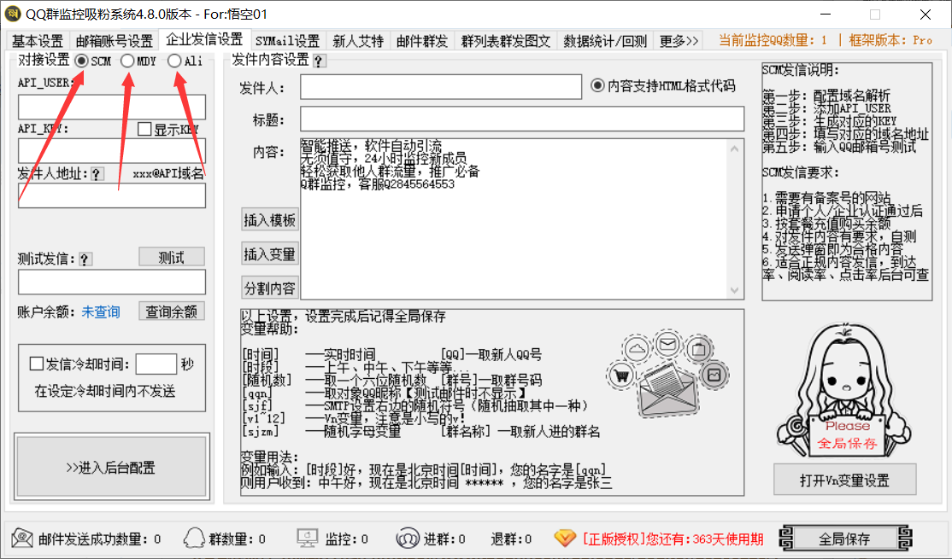This screenshot has width=952, height=559.
Task: Click the 在设定冷却时间内不发送 text
Action: 105,392
